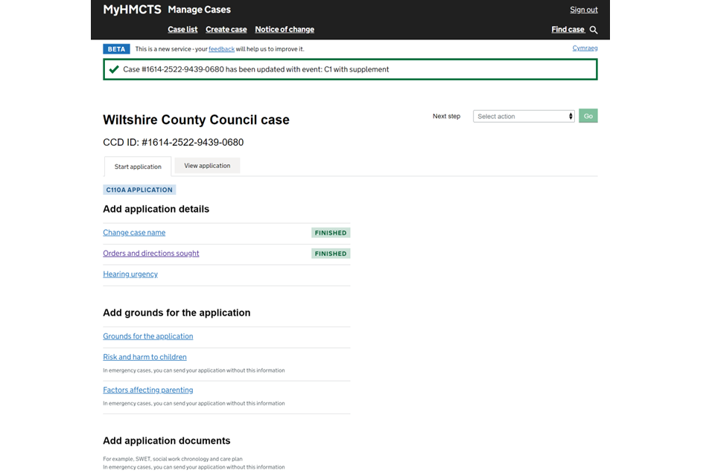Open the Next step action dropdown

pos(524,116)
